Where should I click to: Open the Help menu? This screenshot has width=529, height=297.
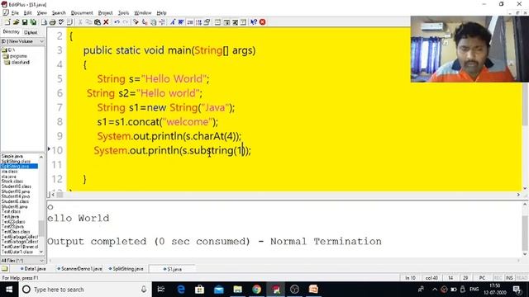point(162,13)
